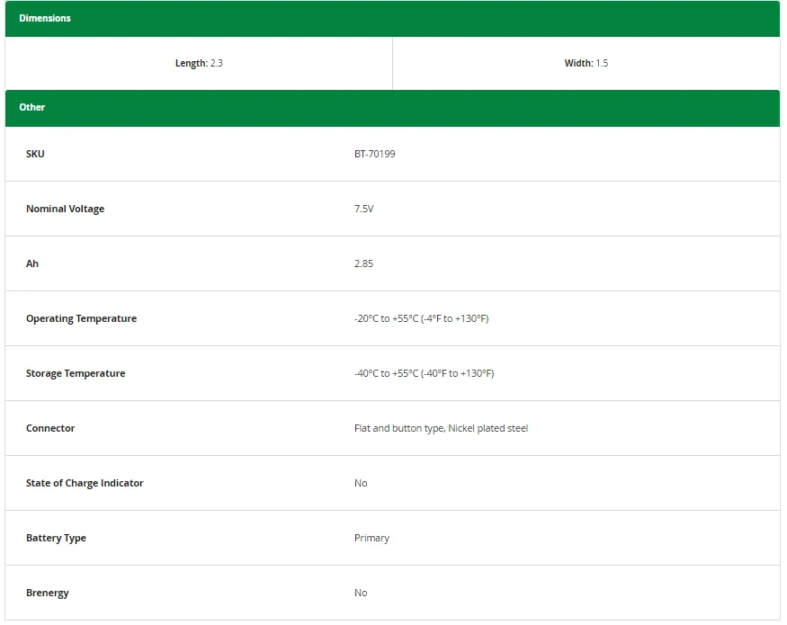787x625 pixels.
Task: Select the State of Charge Indicator label
Action: (85, 483)
